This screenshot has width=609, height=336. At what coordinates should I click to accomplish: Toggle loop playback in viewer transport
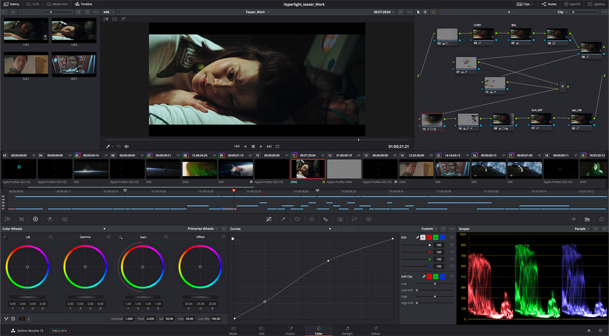tap(277, 146)
